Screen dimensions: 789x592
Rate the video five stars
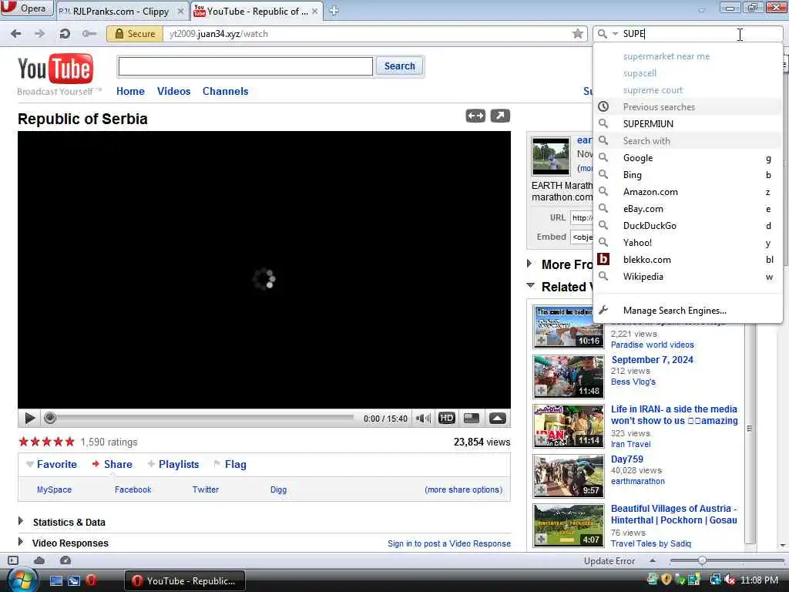69,442
